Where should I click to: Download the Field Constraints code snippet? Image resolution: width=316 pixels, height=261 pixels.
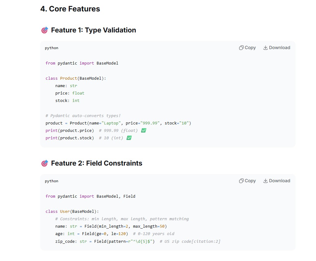(277, 181)
